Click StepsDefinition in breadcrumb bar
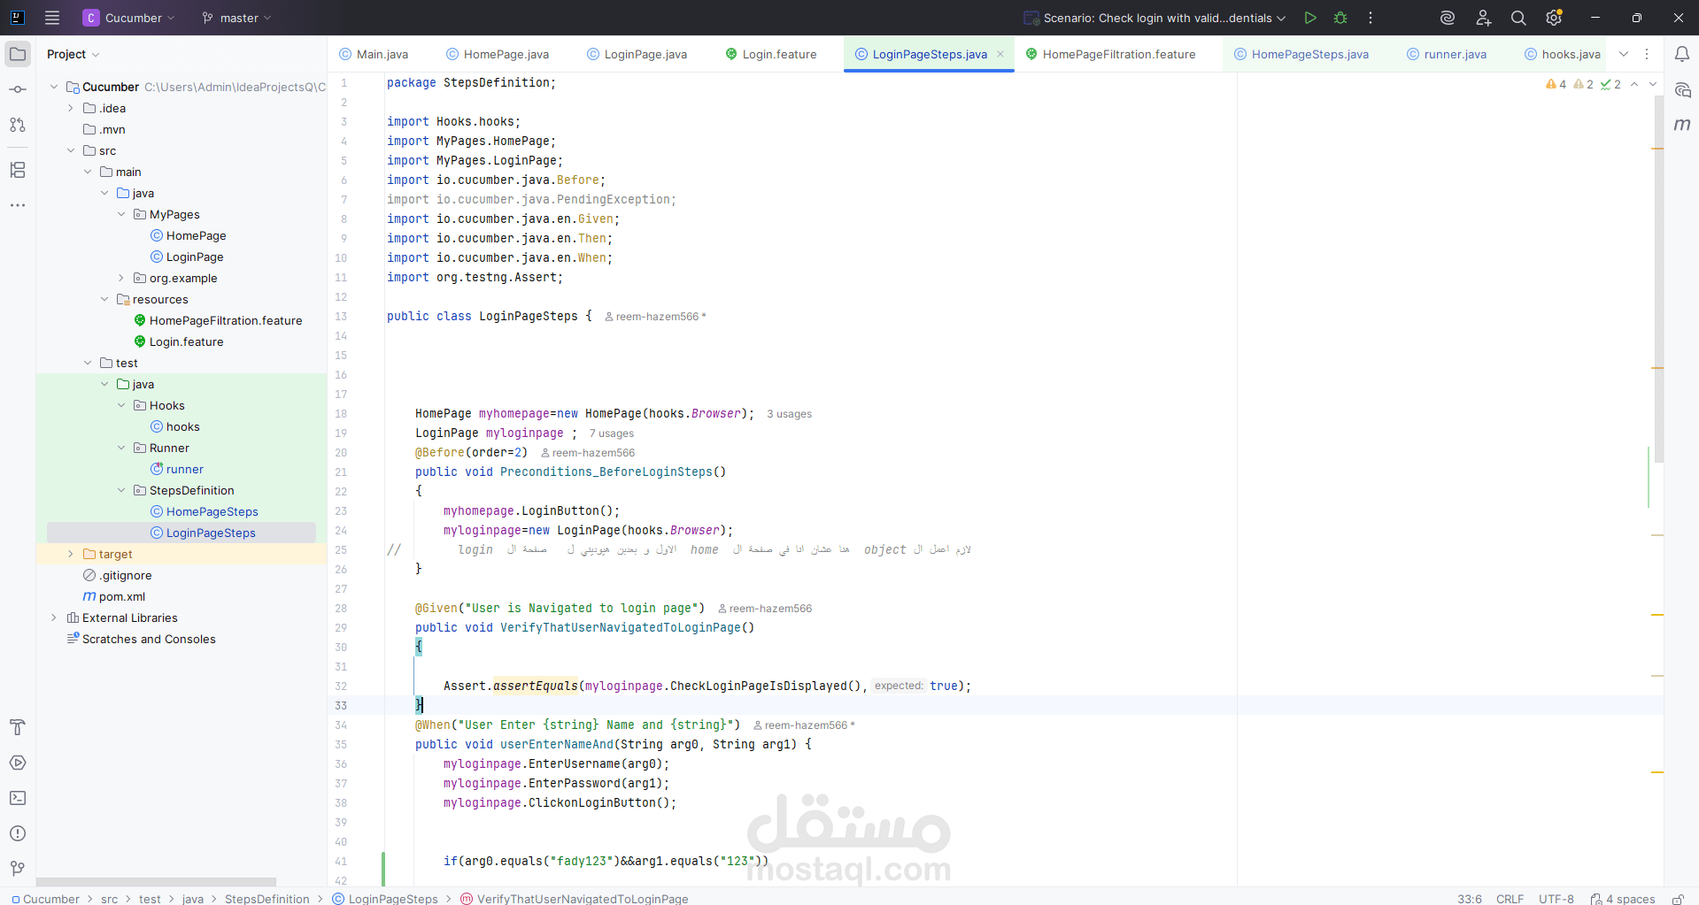Viewport: 1699px width, 905px height. click(267, 899)
